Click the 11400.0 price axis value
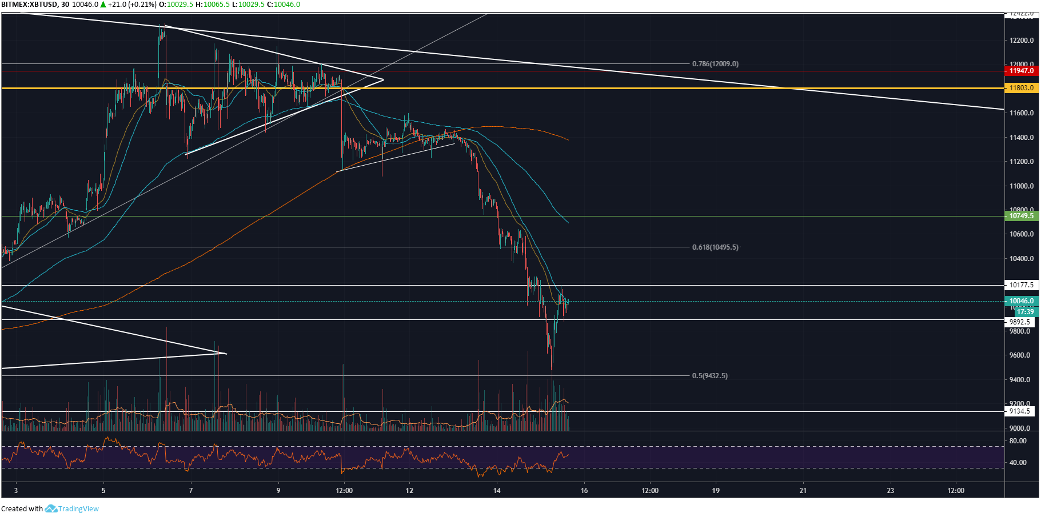Viewport: 1041px width, 517px height. point(1022,138)
